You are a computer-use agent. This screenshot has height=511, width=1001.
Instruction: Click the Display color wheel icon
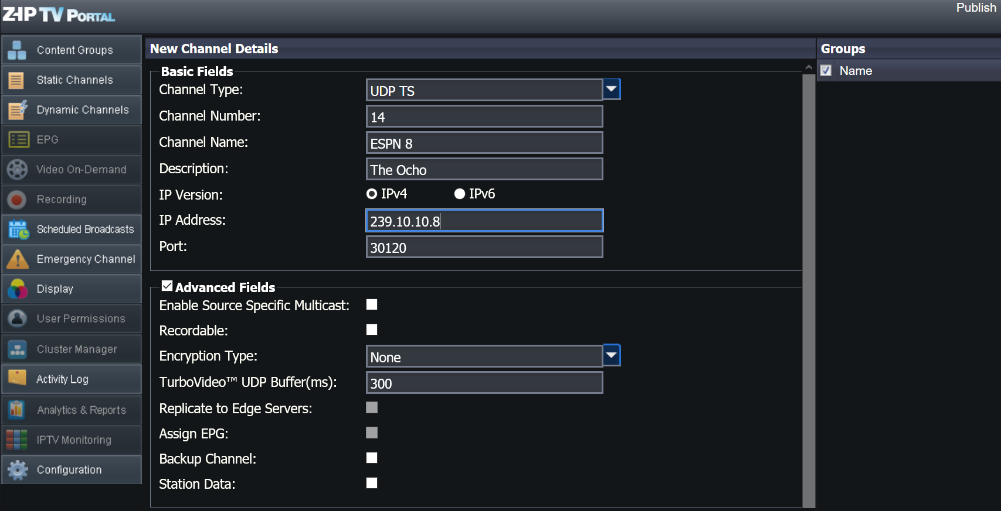click(x=18, y=289)
